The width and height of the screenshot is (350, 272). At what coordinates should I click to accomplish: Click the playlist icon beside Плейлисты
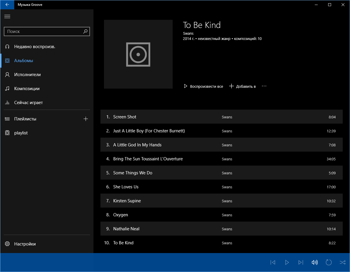[8, 119]
